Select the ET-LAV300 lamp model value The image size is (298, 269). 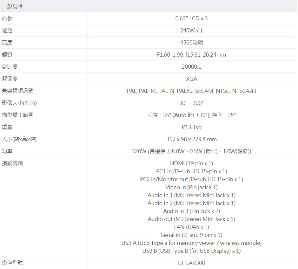(x=191, y=263)
